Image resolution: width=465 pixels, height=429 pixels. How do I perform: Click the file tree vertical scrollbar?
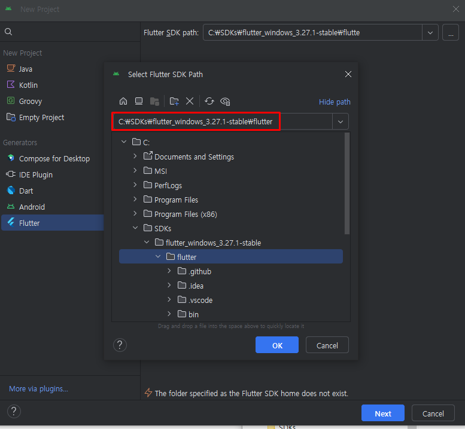(x=347, y=183)
